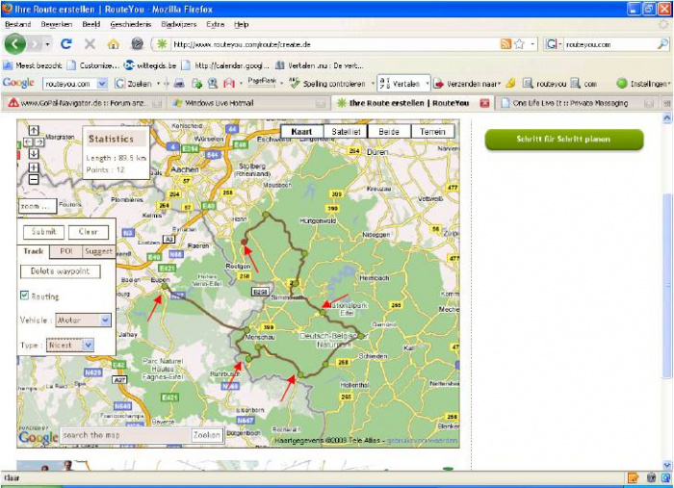
Task: Click the Clear button
Action: click(89, 232)
